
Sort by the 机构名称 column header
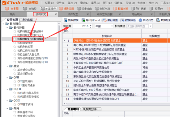tap(107, 36)
